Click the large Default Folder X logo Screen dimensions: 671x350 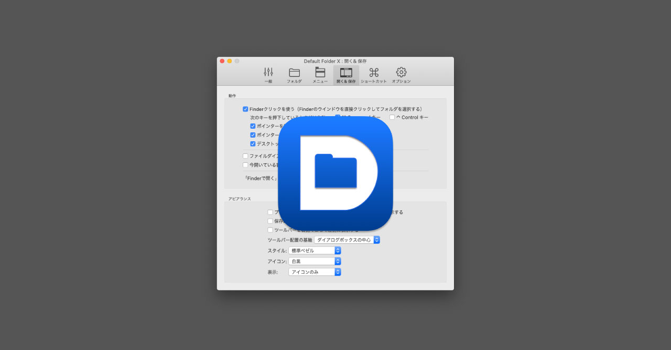click(x=335, y=174)
